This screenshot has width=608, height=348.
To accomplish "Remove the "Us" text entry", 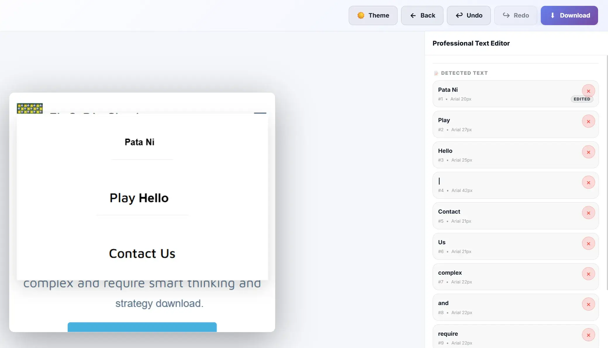I will click(x=588, y=244).
